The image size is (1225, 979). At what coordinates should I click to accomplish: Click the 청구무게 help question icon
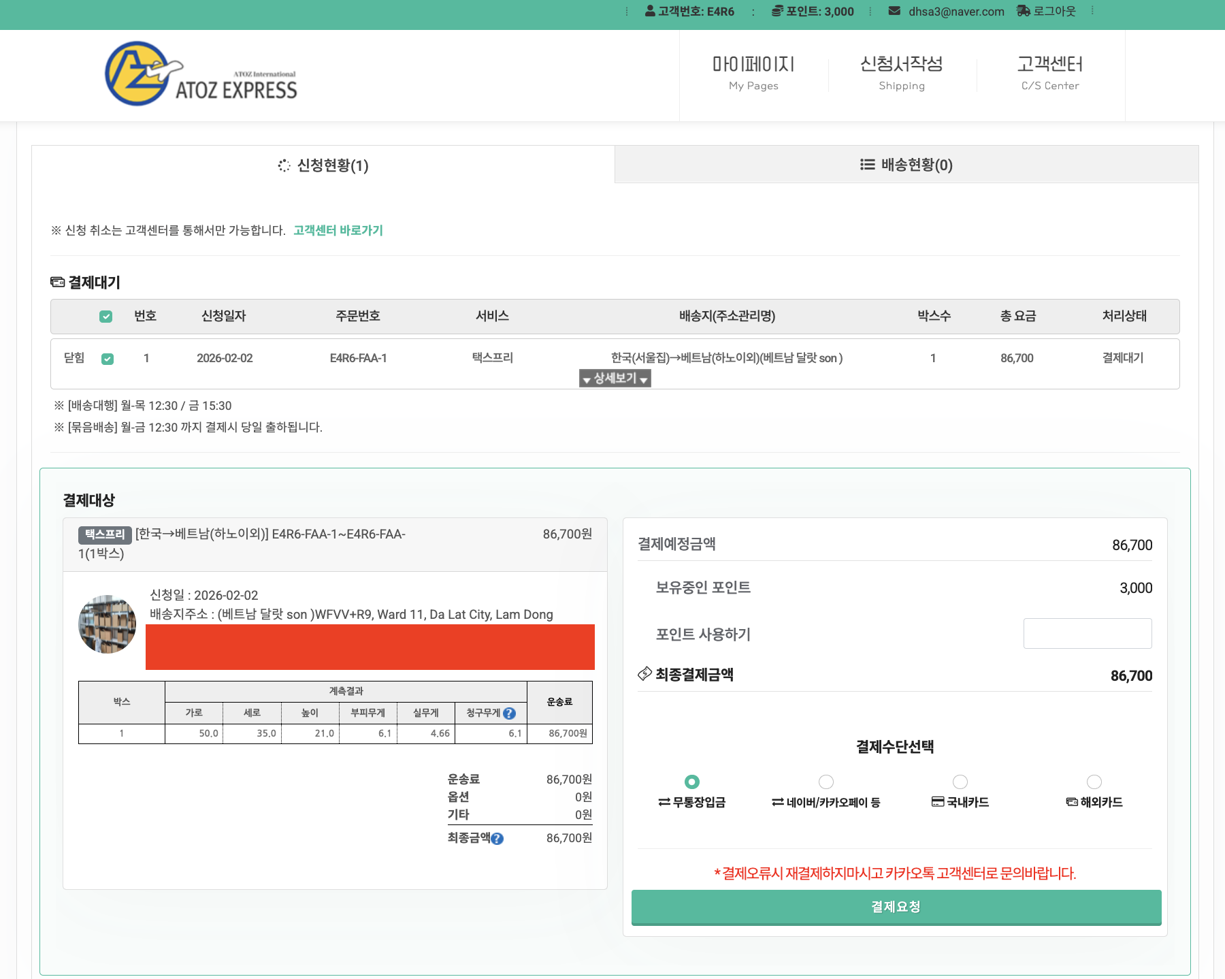coord(509,713)
